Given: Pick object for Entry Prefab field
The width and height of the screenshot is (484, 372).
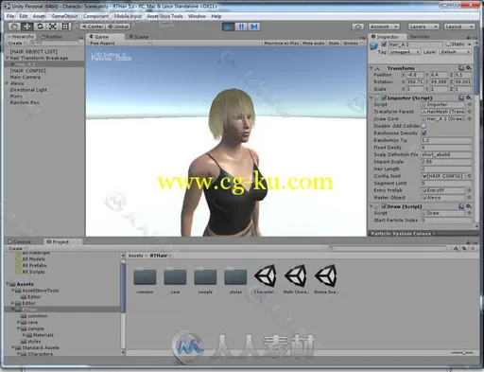Looking at the screenshot, I should click(x=469, y=190).
